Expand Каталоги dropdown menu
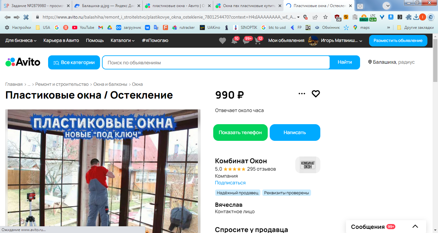 pos(122,40)
